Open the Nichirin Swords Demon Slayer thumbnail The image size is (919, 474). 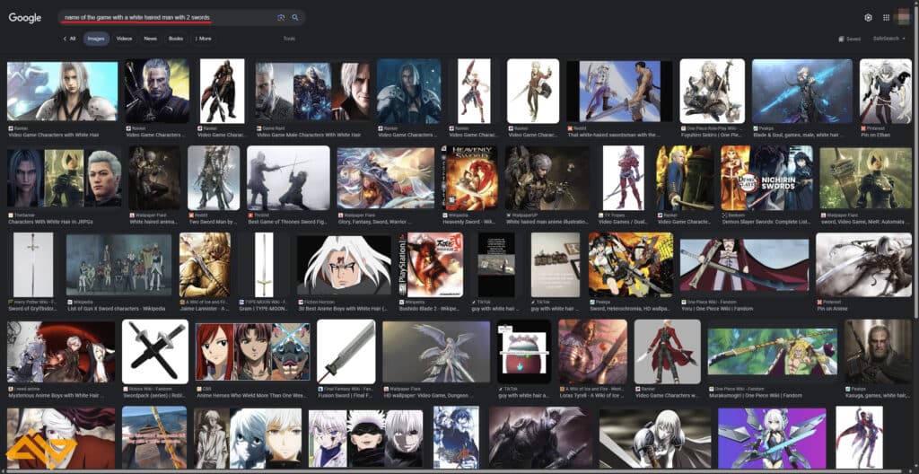coord(767,178)
